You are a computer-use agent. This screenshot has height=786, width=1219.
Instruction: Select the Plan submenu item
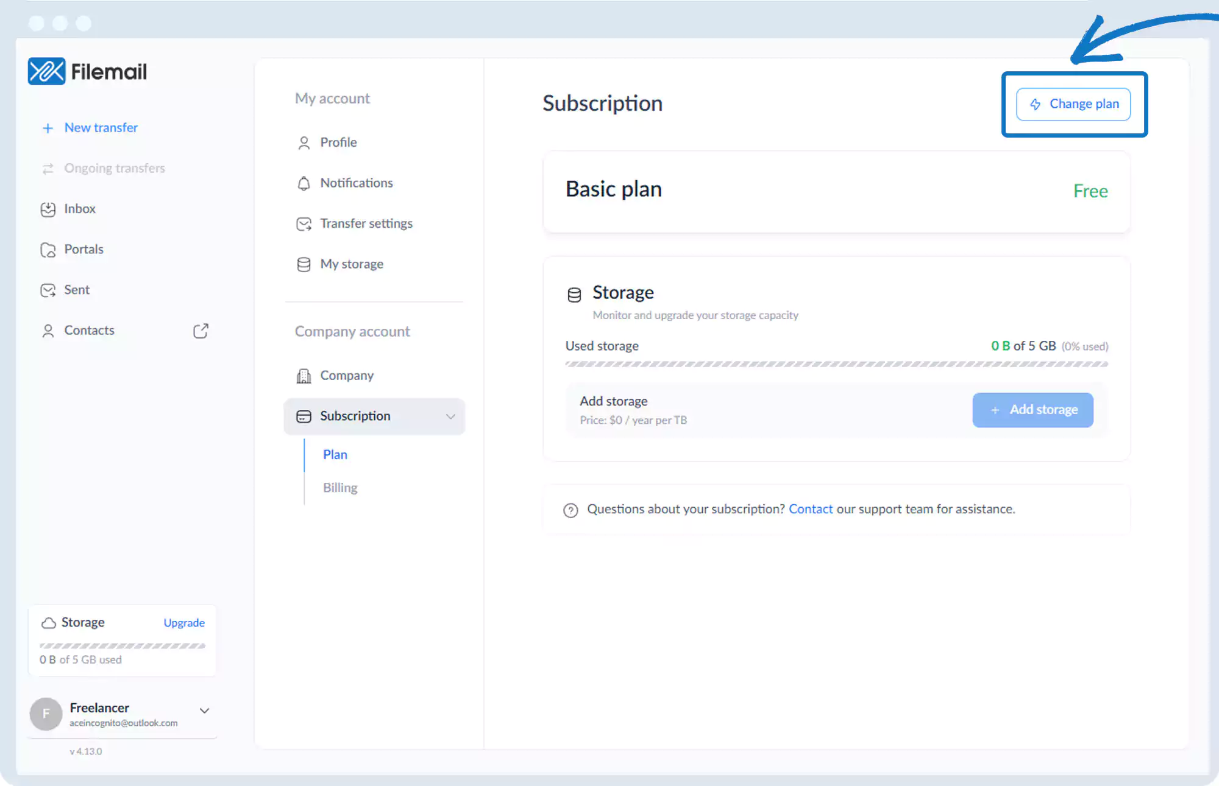pos(335,455)
